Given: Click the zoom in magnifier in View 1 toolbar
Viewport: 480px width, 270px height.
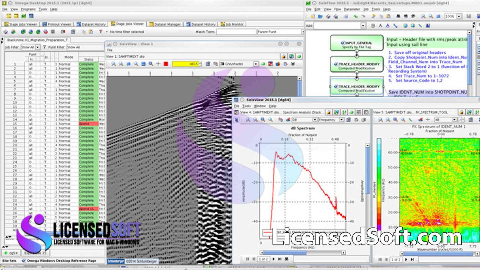Looking at the screenshot, I should tap(113, 64).
